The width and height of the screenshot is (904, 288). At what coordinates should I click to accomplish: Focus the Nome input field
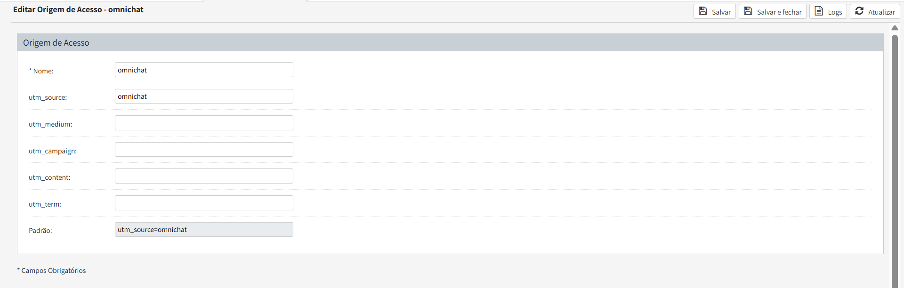click(204, 70)
